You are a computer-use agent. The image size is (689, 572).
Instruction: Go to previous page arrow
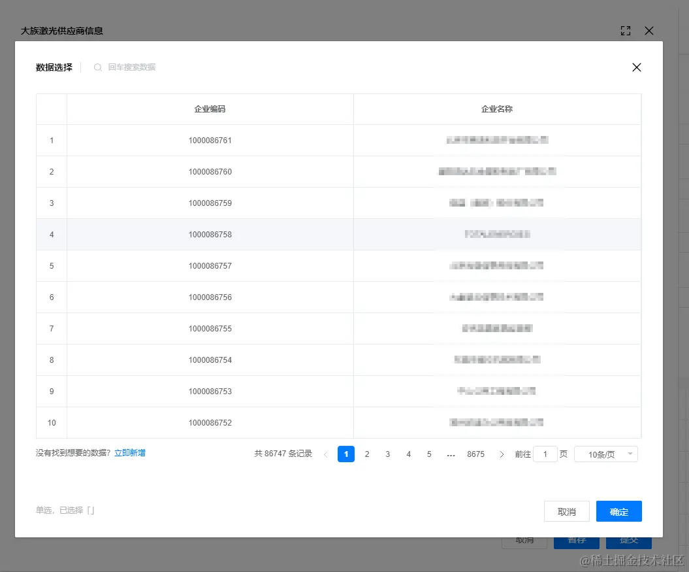[326, 454]
